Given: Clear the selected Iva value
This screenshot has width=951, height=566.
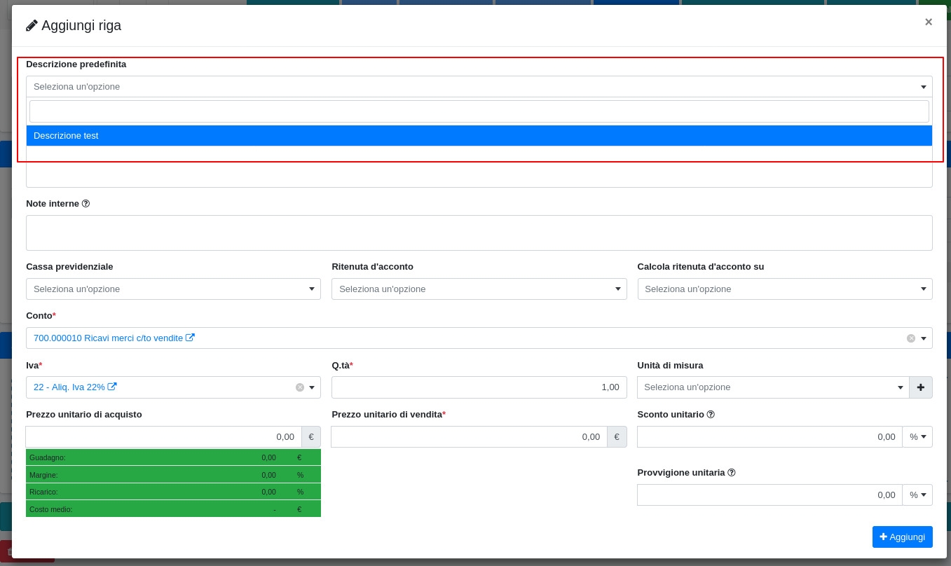Looking at the screenshot, I should pos(300,387).
